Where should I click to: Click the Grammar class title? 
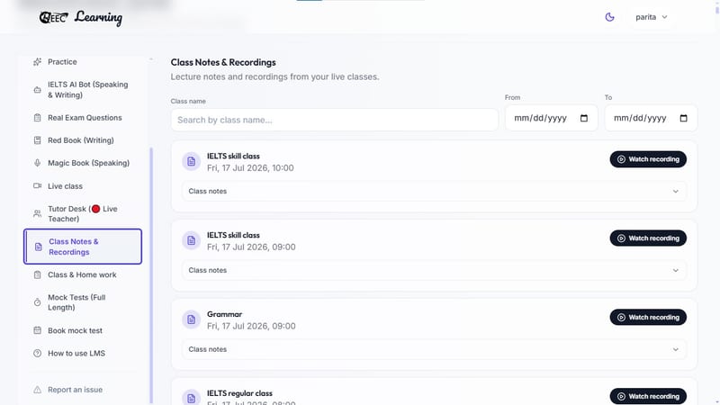224,314
